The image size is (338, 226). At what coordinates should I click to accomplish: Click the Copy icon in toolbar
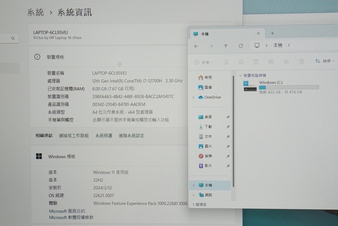point(241,62)
